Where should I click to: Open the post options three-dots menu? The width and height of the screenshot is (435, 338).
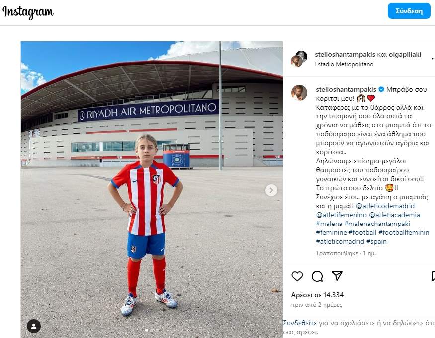(433, 59)
